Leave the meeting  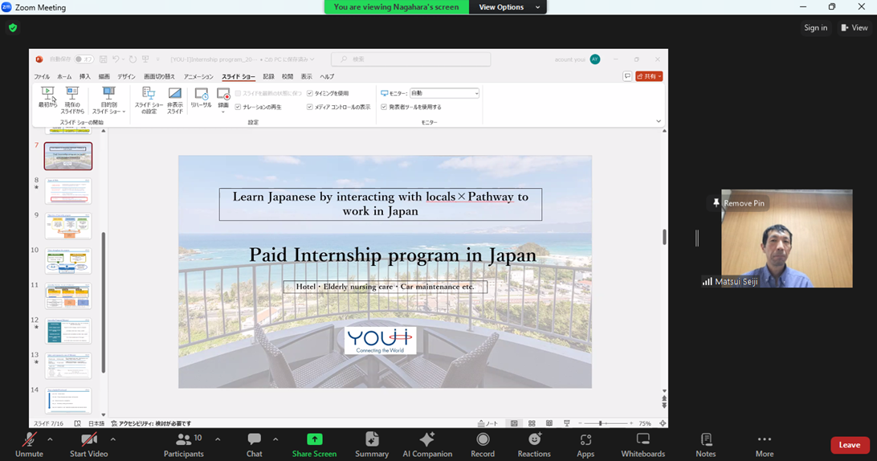coord(849,445)
